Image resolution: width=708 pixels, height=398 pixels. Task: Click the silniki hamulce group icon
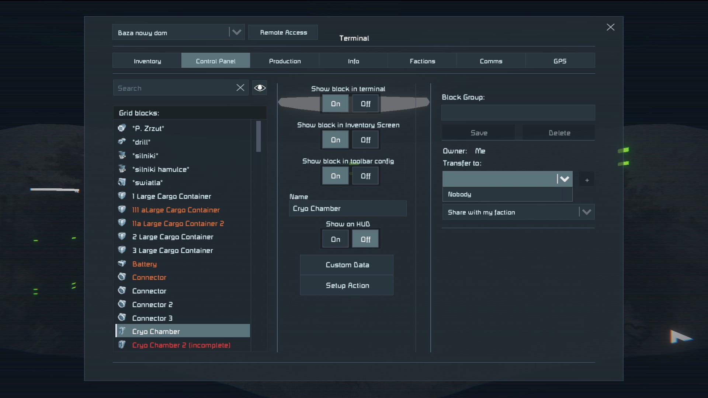(x=122, y=169)
